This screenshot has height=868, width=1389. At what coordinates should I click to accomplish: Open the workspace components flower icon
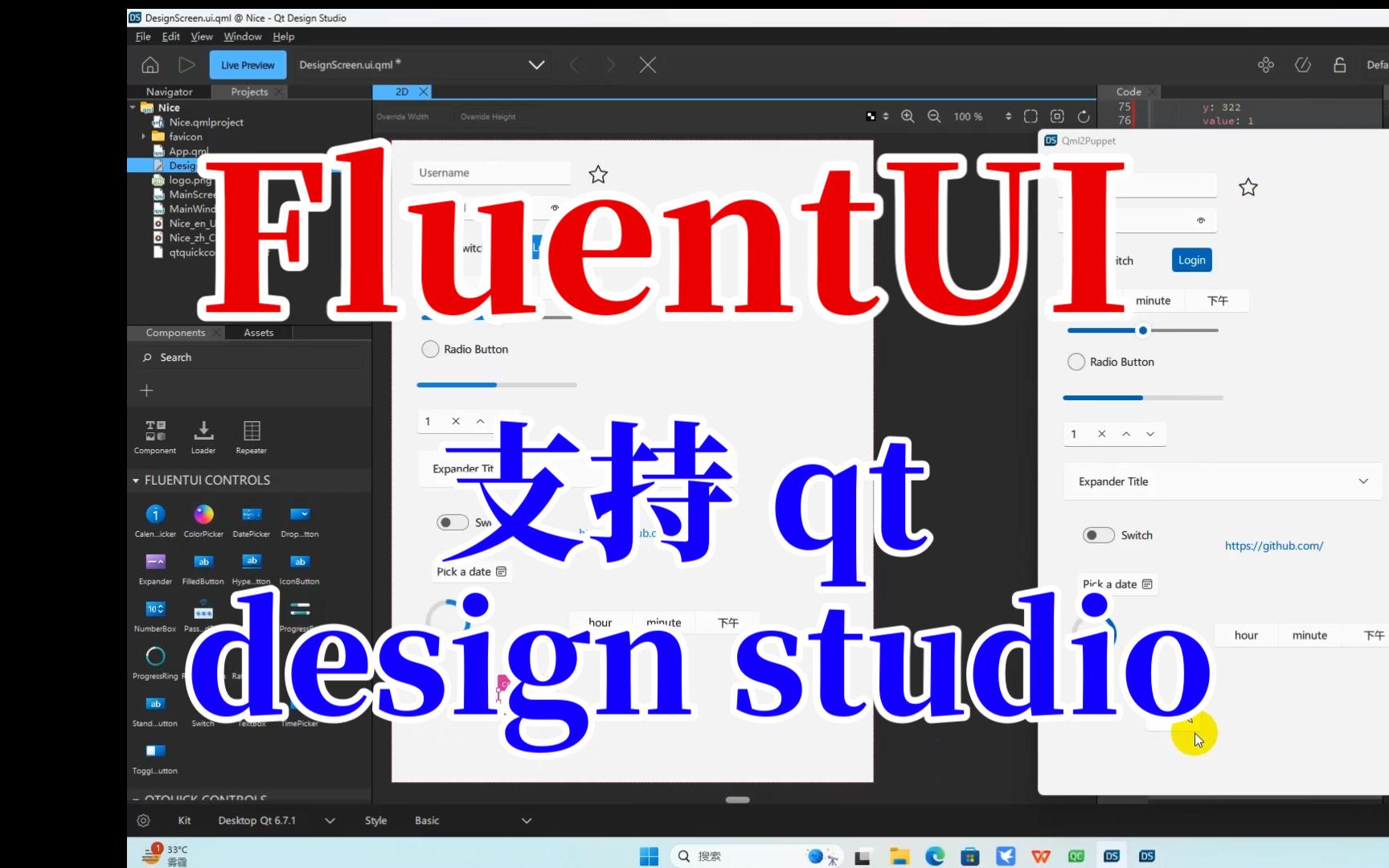tap(1266, 65)
